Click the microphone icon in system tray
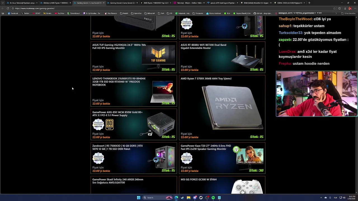The width and height of the screenshot is (358, 201). pos(330,198)
